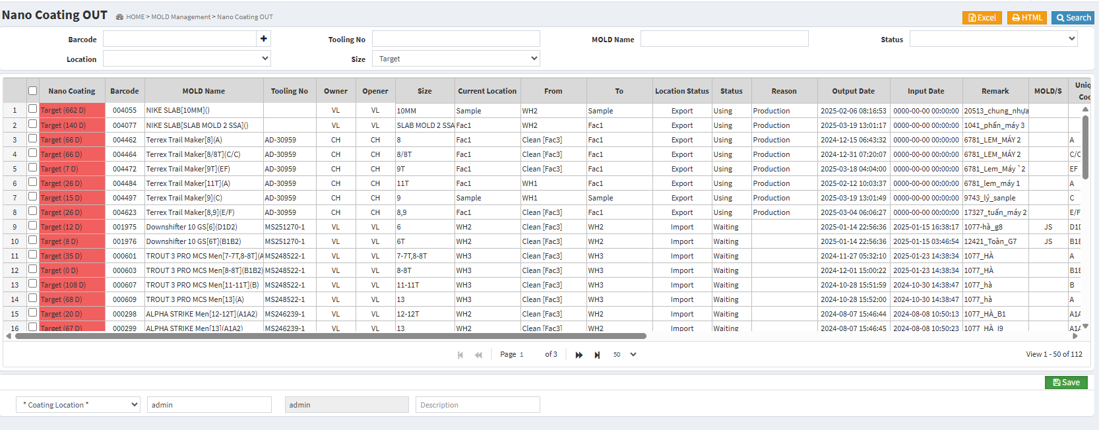The height and width of the screenshot is (430, 1099).
Task: Click the scroll down arrow of table
Action: 1085,326
